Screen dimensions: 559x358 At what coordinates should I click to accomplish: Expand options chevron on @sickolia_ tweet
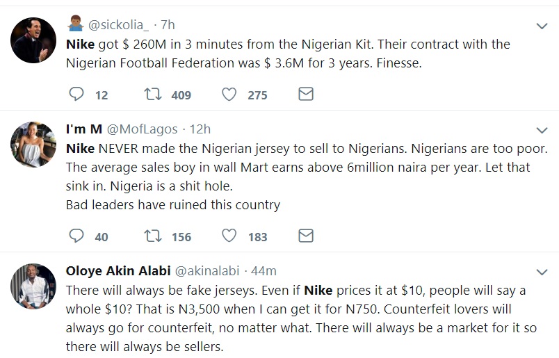click(x=542, y=26)
